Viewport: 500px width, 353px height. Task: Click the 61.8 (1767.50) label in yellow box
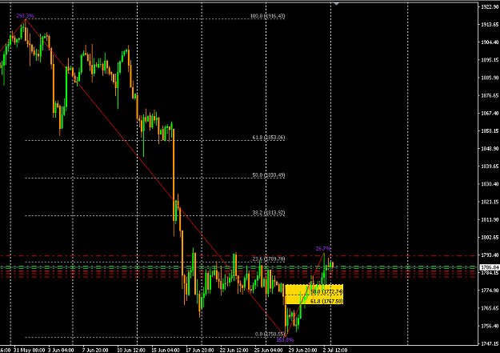(326, 301)
